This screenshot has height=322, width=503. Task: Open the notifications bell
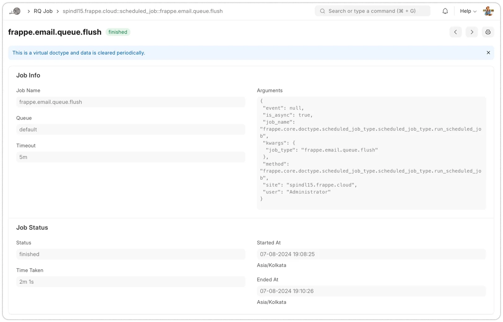(x=445, y=11)
